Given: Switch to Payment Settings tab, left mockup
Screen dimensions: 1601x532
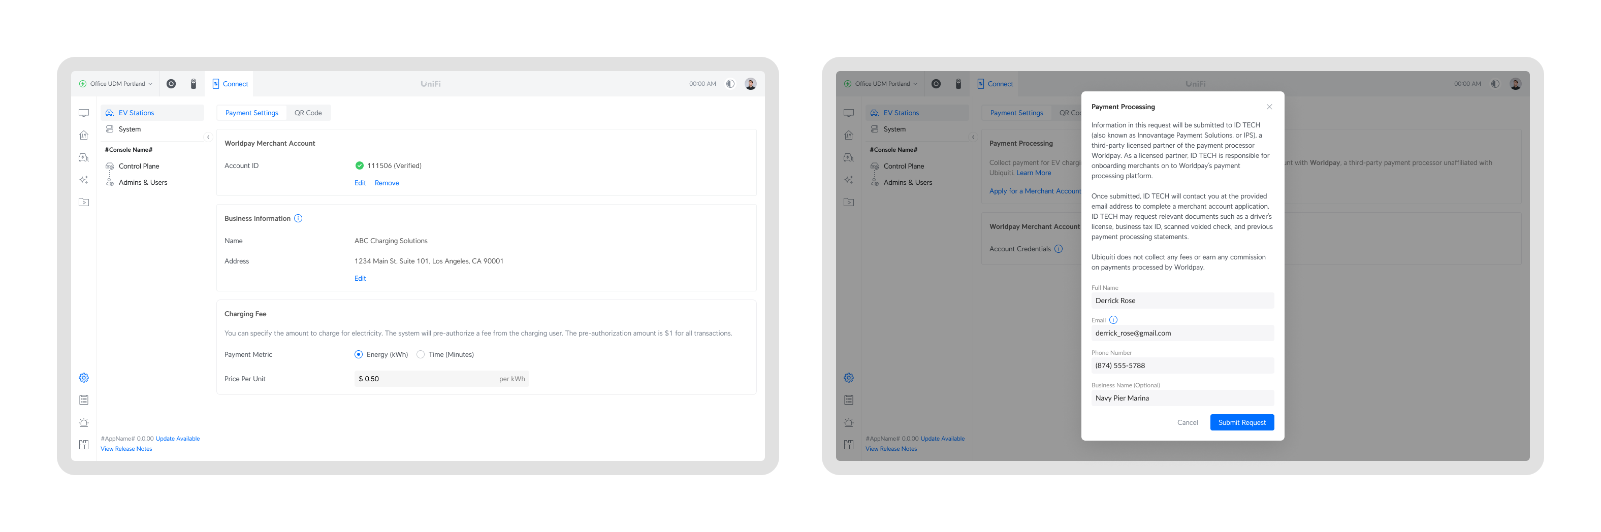Looking at the screenshot, I should (x=252, y=113).
